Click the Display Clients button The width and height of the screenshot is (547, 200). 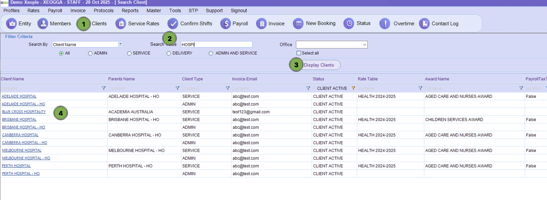click(319, 65)
